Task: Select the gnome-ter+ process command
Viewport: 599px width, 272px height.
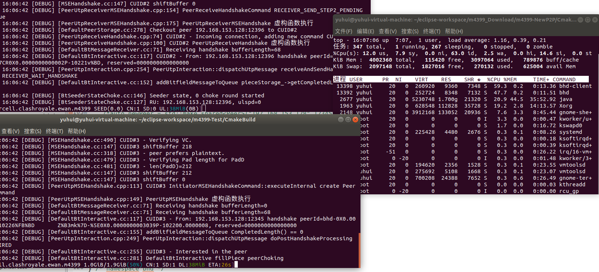Action: 575,178
